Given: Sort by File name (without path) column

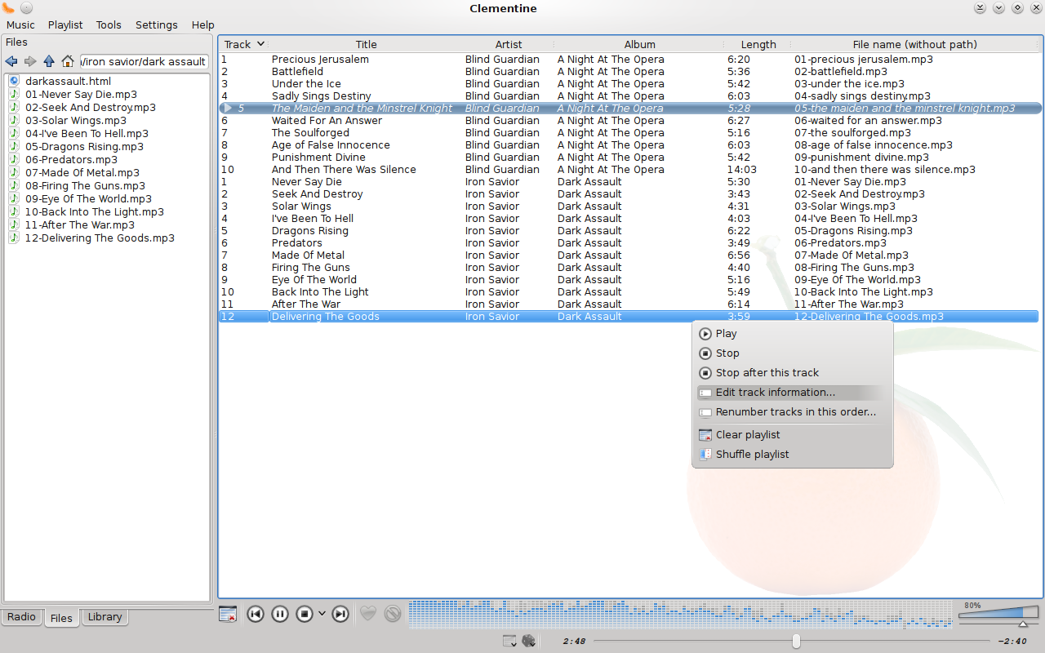Looking at the screenshot, I should 915,44.
